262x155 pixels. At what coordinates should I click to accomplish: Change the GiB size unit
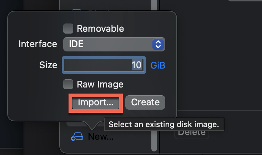point(158,65)
